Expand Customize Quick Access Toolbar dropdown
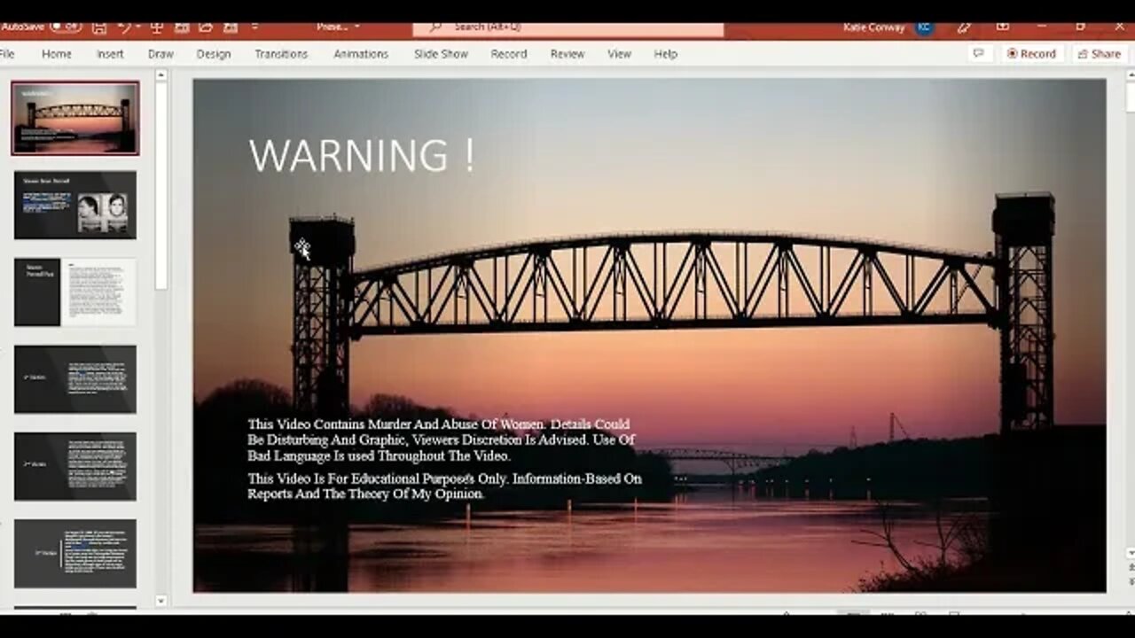The height and width of the screenshot is (638, 1135). click(x=255, y=27)
